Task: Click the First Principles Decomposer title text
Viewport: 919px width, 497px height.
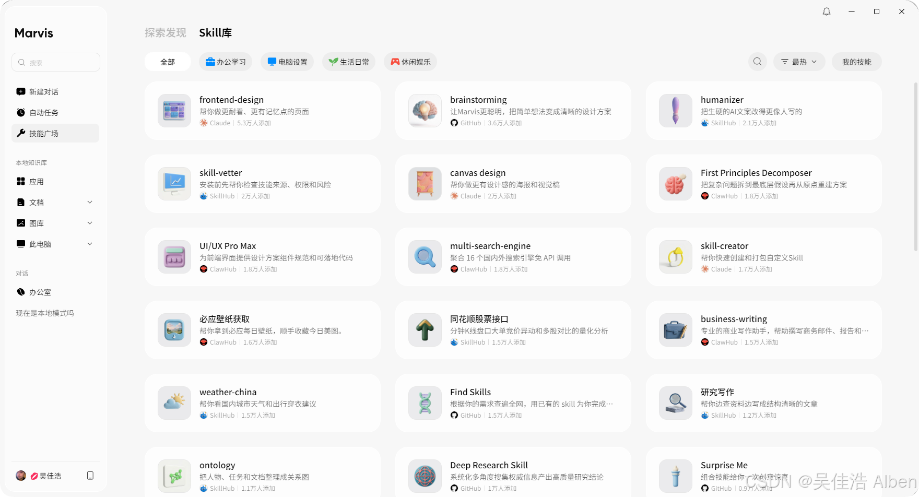Action: 756,173
